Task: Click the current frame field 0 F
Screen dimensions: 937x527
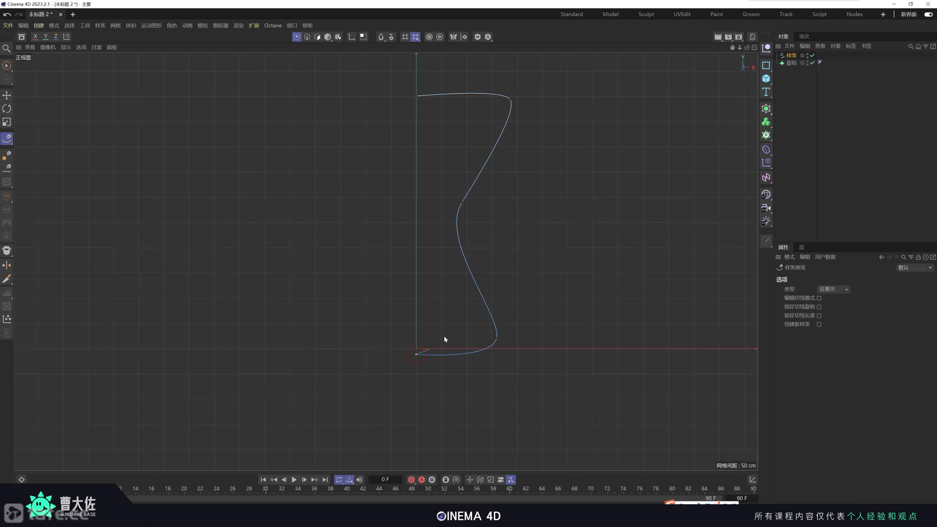Action: coord(385,479)
